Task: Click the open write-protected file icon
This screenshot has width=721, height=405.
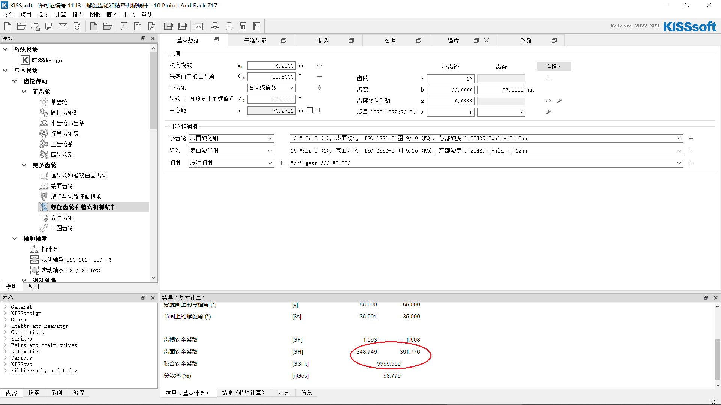Action: click(x=35, y=26)
